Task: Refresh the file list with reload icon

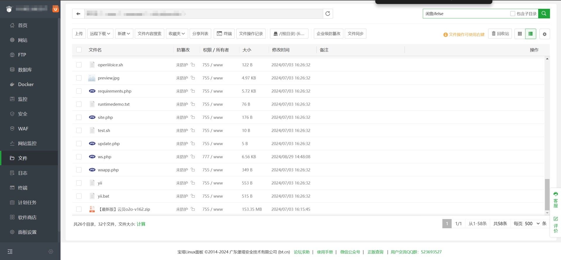Action: pyautogui.click(x=328, y=14)
